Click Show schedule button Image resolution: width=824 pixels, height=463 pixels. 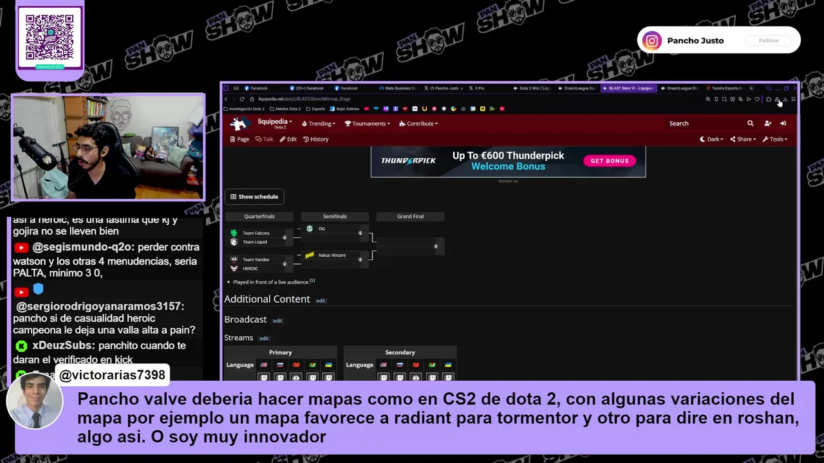point(255,197)
